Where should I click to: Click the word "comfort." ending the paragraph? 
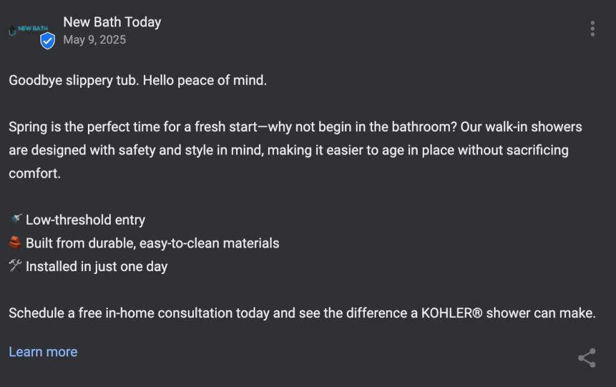(x=35, y=173)
